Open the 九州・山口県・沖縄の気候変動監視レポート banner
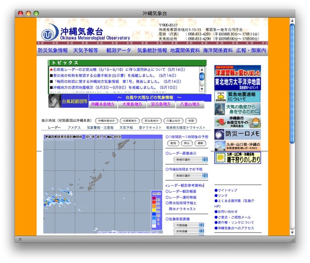The width and height of the screenshot is (310, 263). pos(238,145)
